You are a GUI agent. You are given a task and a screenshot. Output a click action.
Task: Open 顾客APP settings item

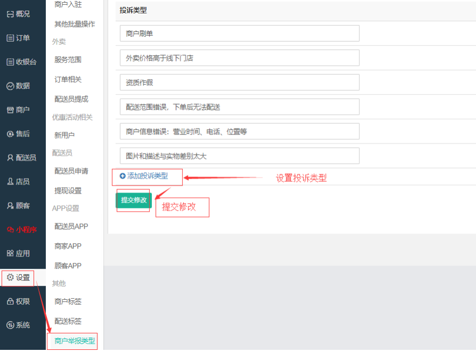[x=68, y=266]
